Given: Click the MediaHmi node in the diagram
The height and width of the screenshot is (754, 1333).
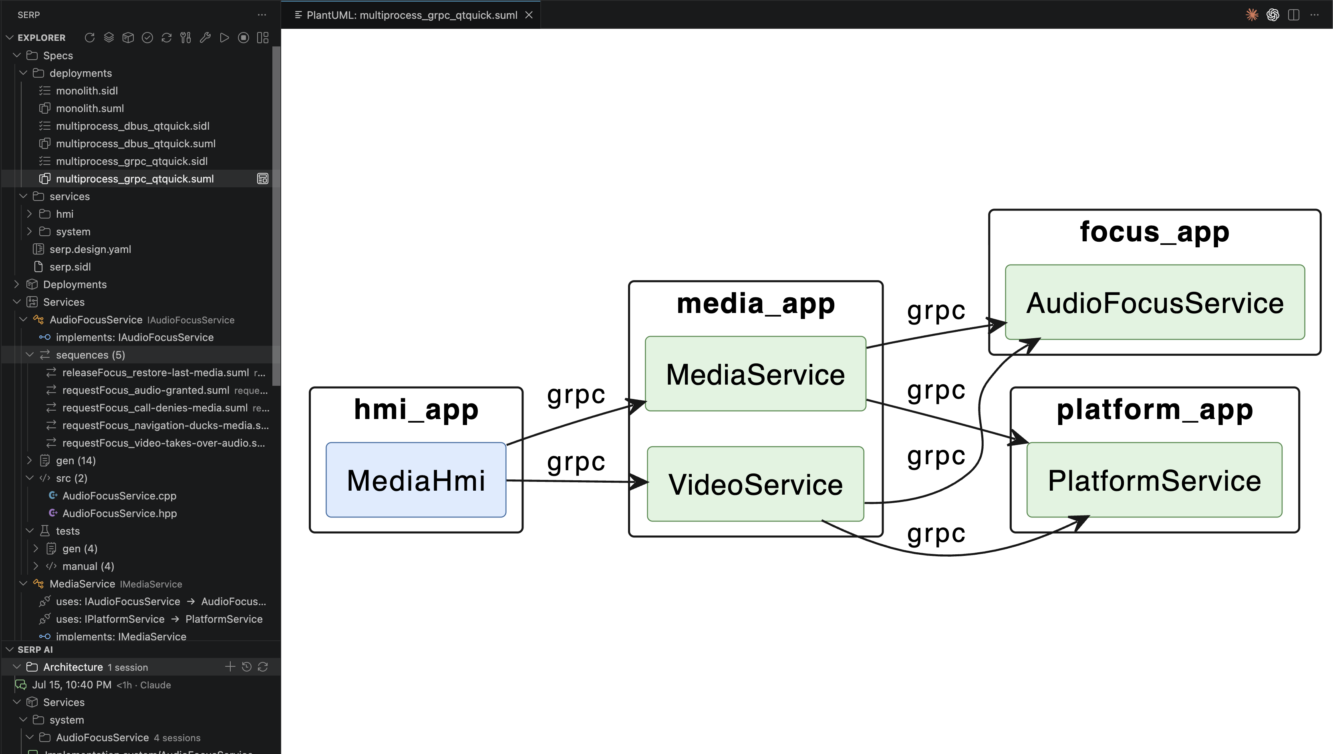Looking at the screenshot, I should [x=416, y=479].
